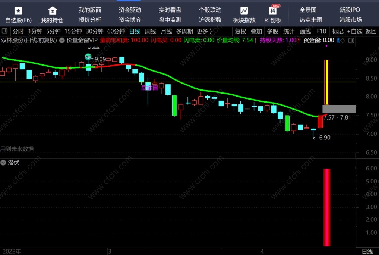Open 个股联动 menu item
The width and height of the screenshot is (379, 255).
210,10
